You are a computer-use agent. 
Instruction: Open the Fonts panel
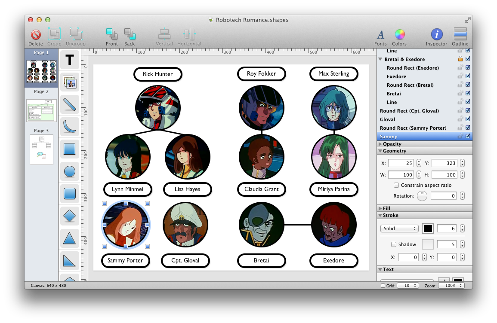point(380,34)
